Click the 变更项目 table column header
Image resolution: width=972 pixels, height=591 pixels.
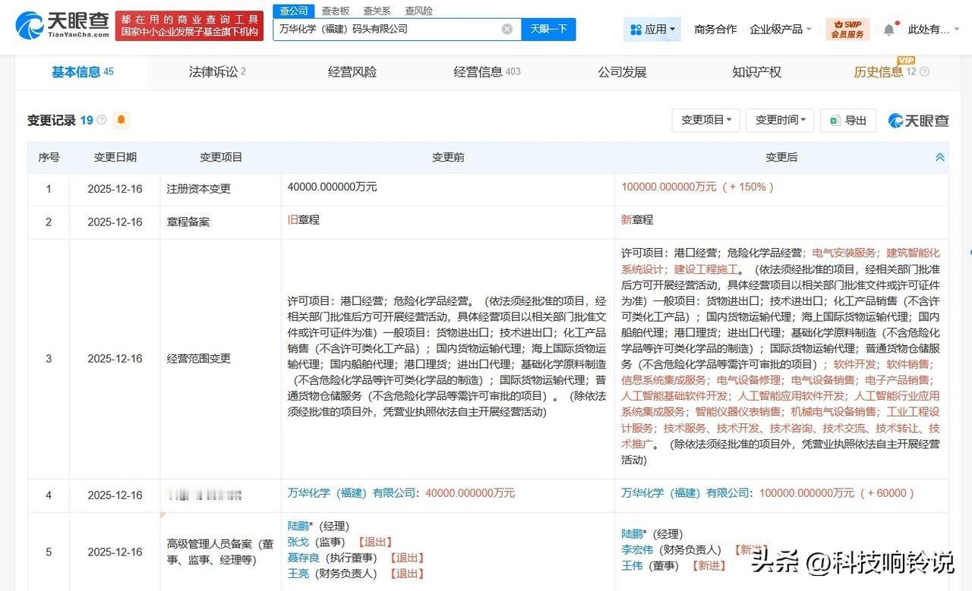pos(221,157)
